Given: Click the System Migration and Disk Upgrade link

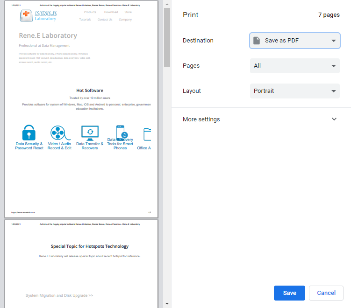Looking at the screenshot, I should click(59, 295).
